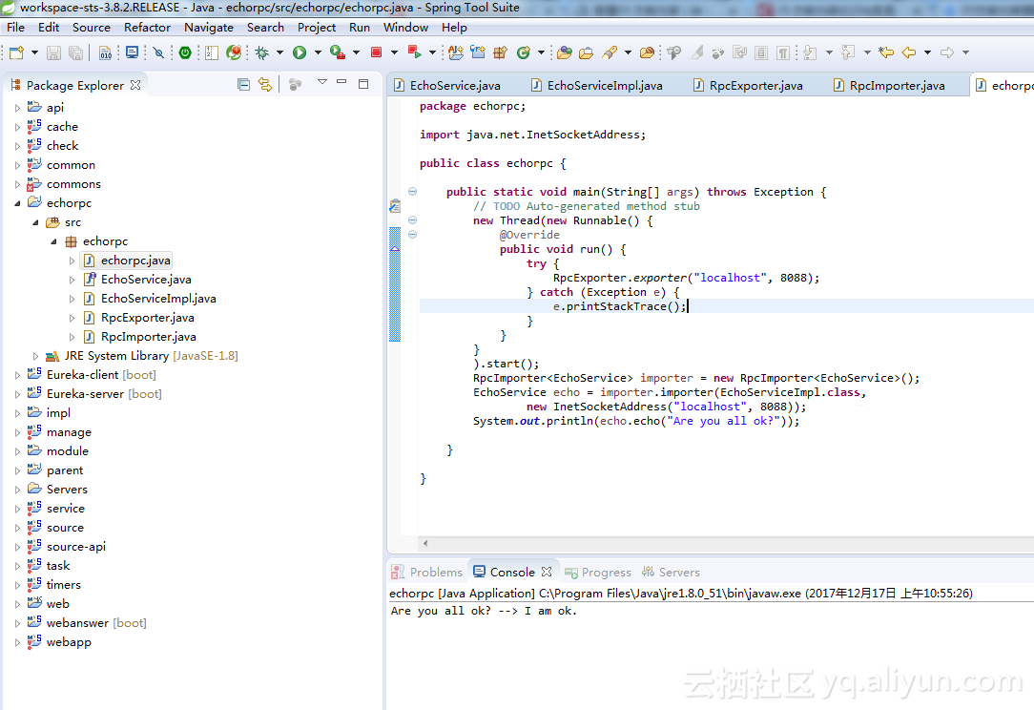The width and height of the screenshot is (1034, 710).
Task: Open Package Explorer View Menu triangle
Action: (321, 82)
